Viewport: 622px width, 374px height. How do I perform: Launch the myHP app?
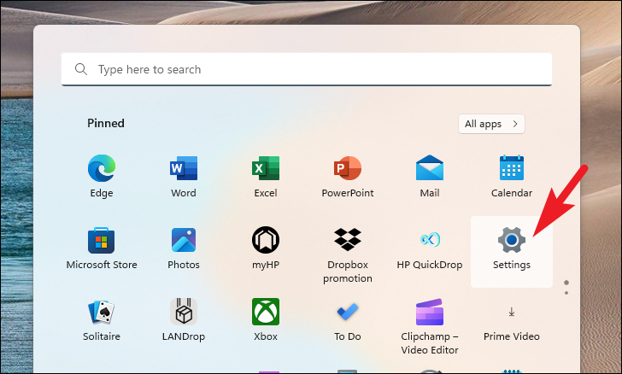pos(266,248)
